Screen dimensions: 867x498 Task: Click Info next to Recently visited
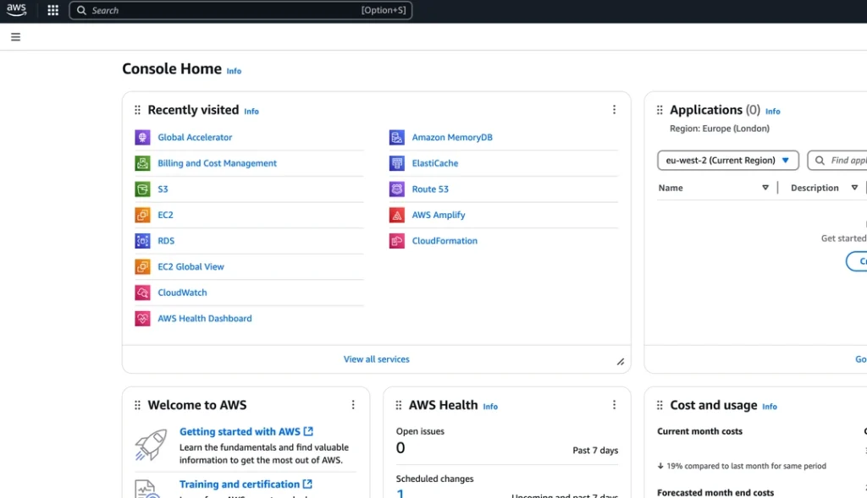tap(251, 112)
